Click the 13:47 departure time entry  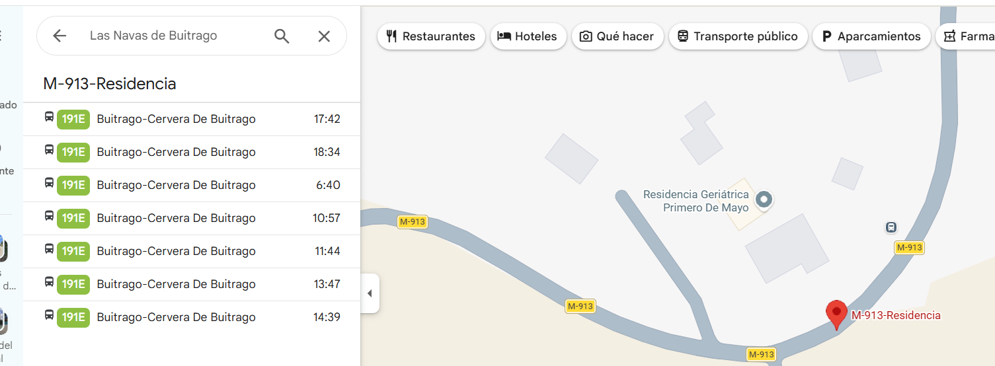coord(327,284)
